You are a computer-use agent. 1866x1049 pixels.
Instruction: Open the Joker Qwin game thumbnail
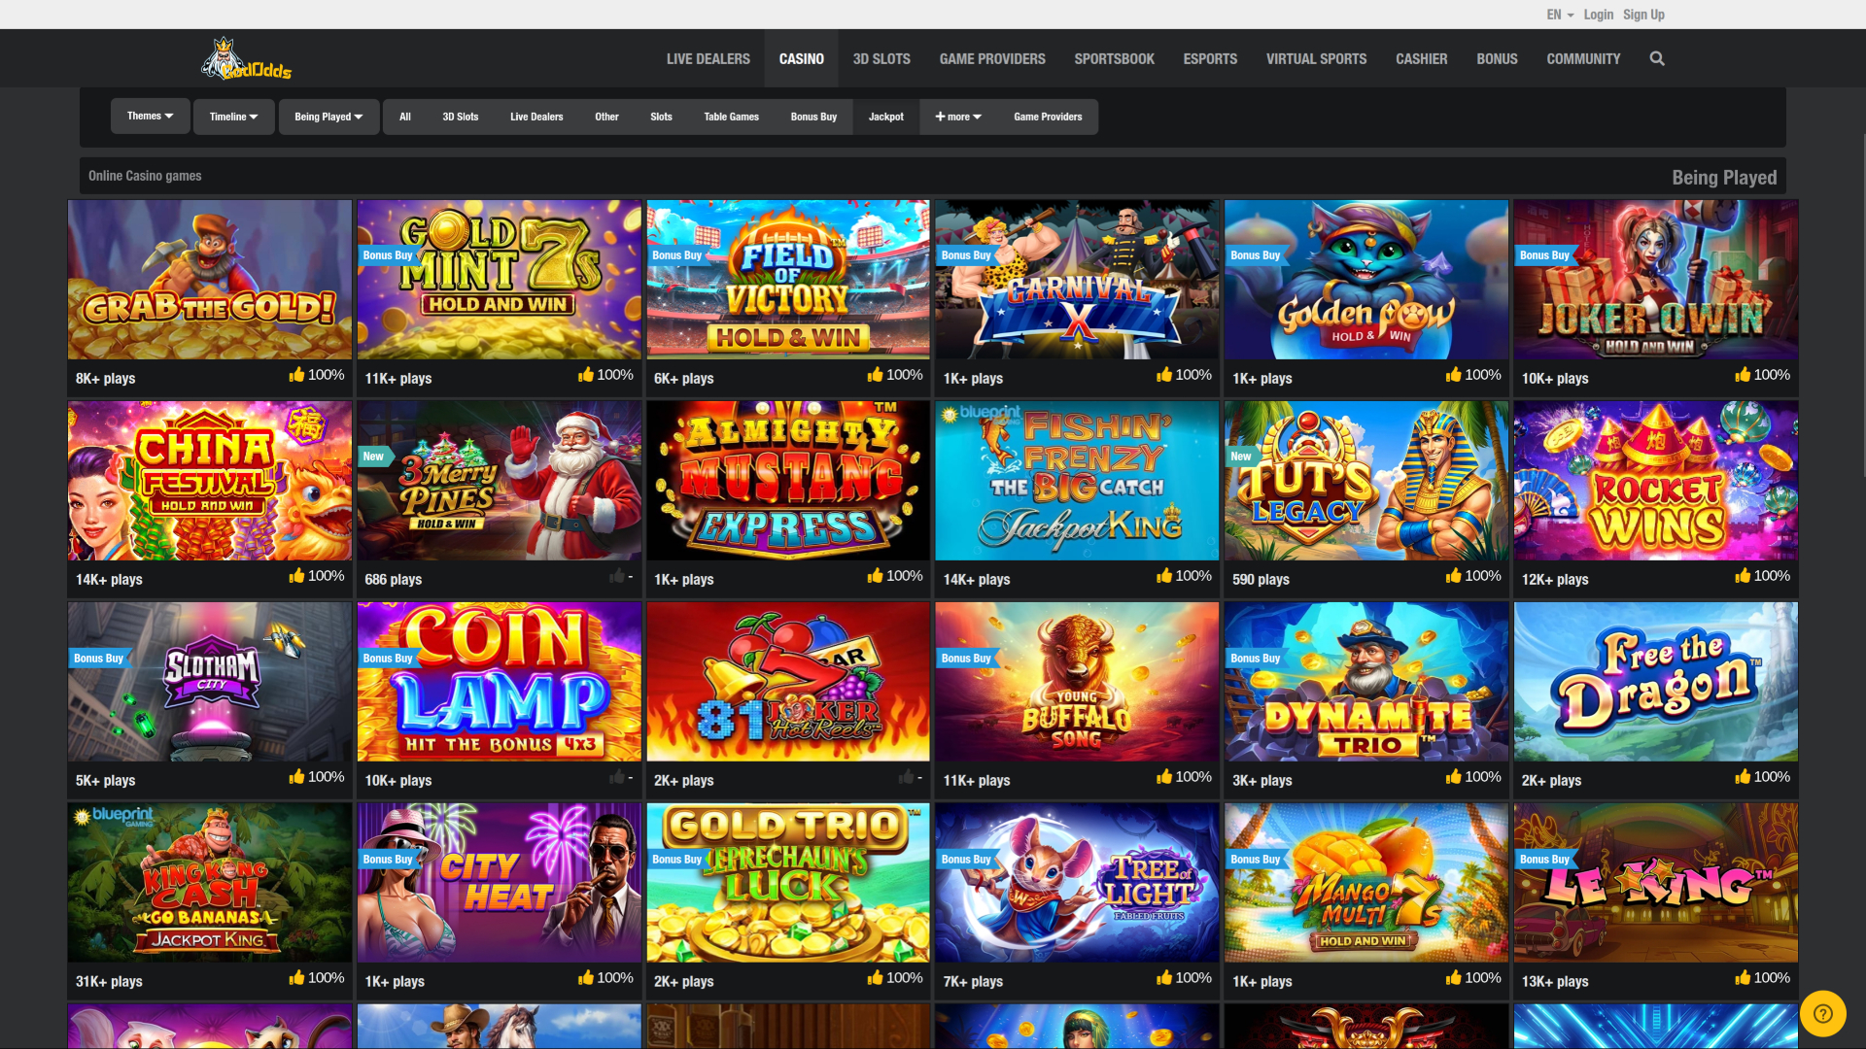pos(1655,280)
